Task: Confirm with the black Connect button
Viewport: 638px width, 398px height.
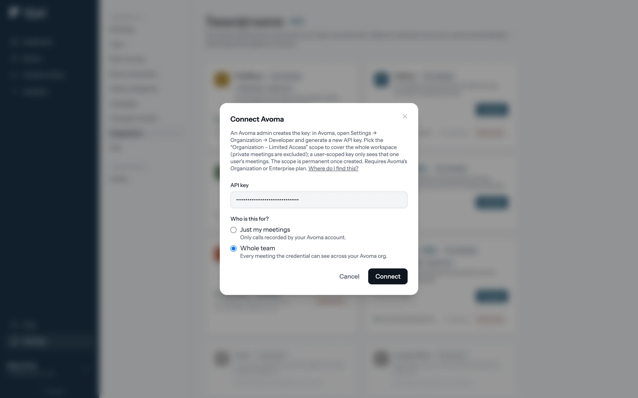Action: pos(388,276)
